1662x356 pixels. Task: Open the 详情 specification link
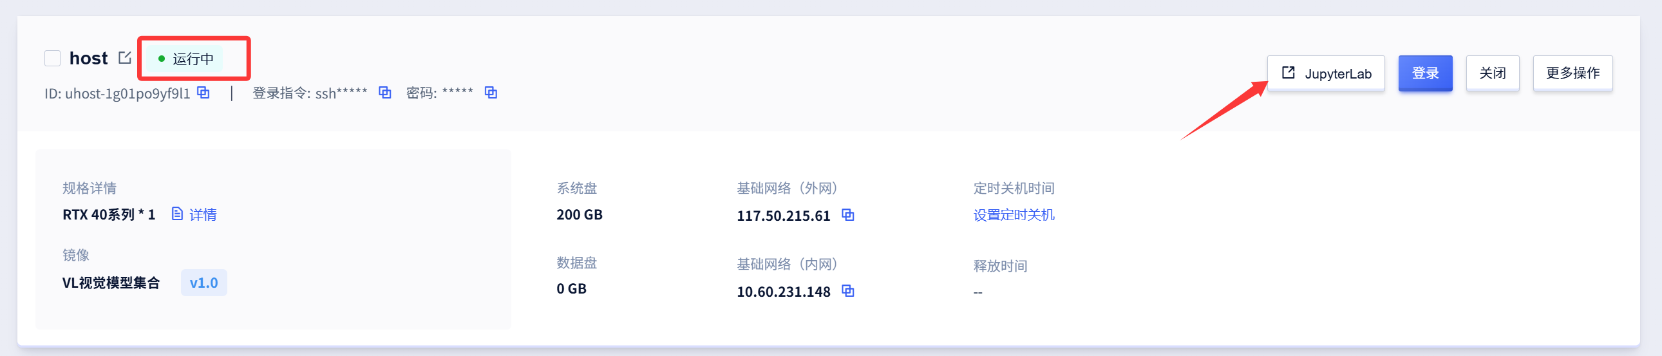coord(203,215)
